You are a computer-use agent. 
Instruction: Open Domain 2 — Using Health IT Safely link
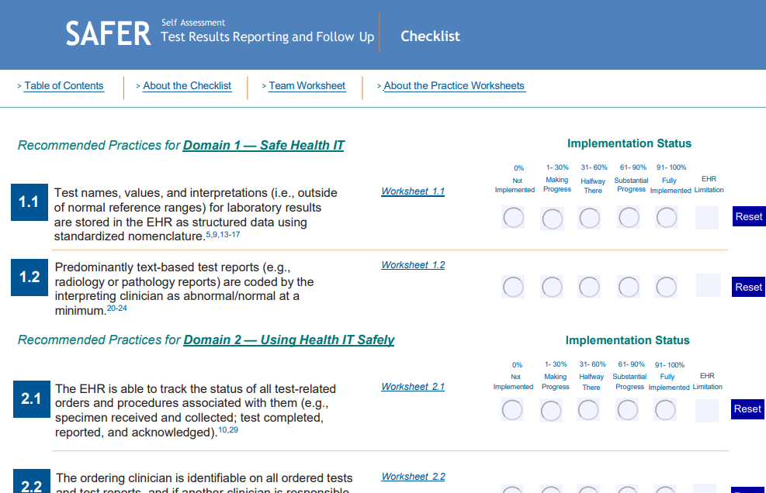289,340
